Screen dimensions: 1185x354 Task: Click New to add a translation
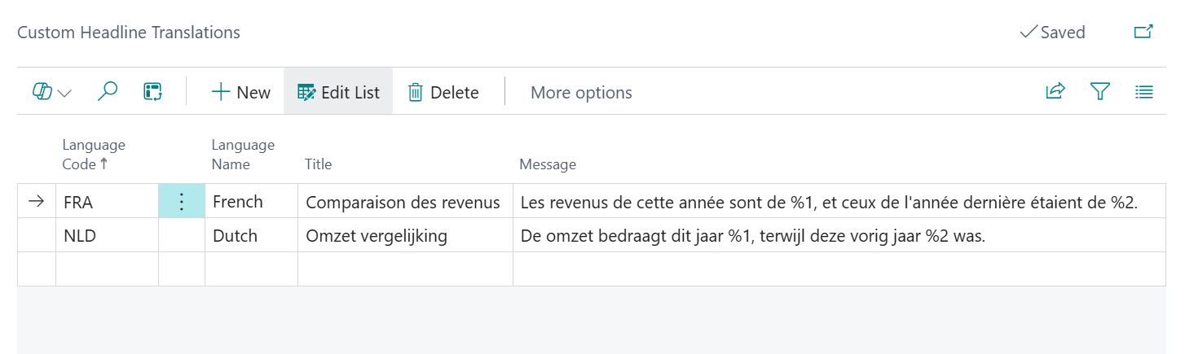[240, 92]
